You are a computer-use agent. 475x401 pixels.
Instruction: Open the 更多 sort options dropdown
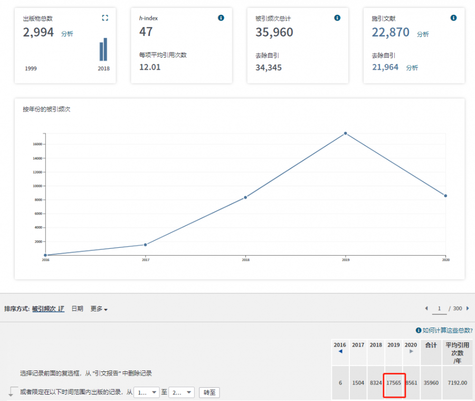tap(99, 309)
